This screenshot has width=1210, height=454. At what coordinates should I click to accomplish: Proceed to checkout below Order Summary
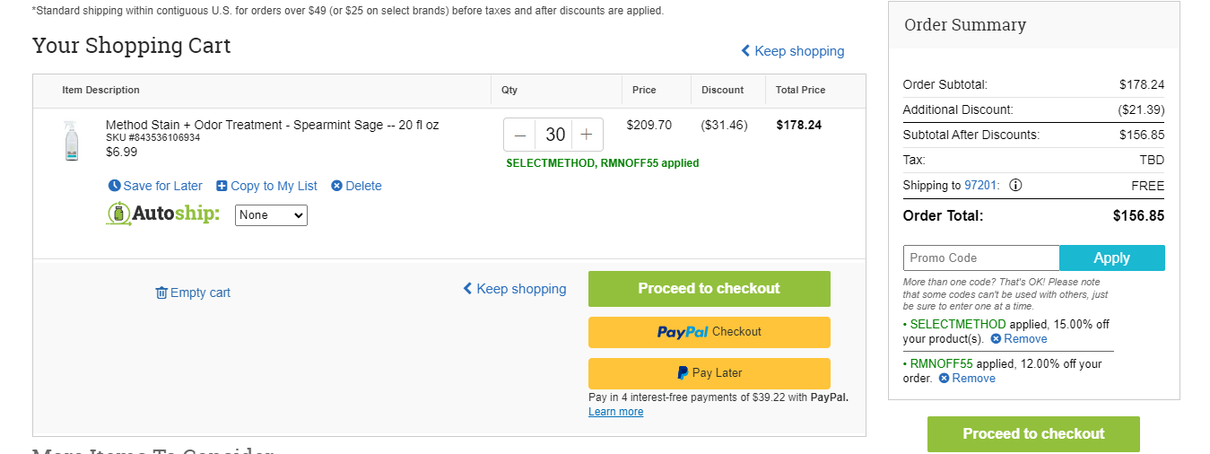[x=1033, y=434]
